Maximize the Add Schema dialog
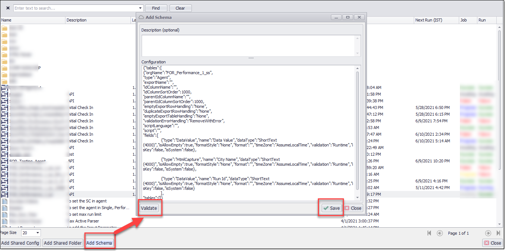The width and height of the screenshot is (506, 251). click(x=348, y=17)
